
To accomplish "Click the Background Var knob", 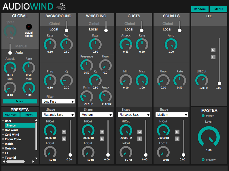I will click(x=67, y=45).
